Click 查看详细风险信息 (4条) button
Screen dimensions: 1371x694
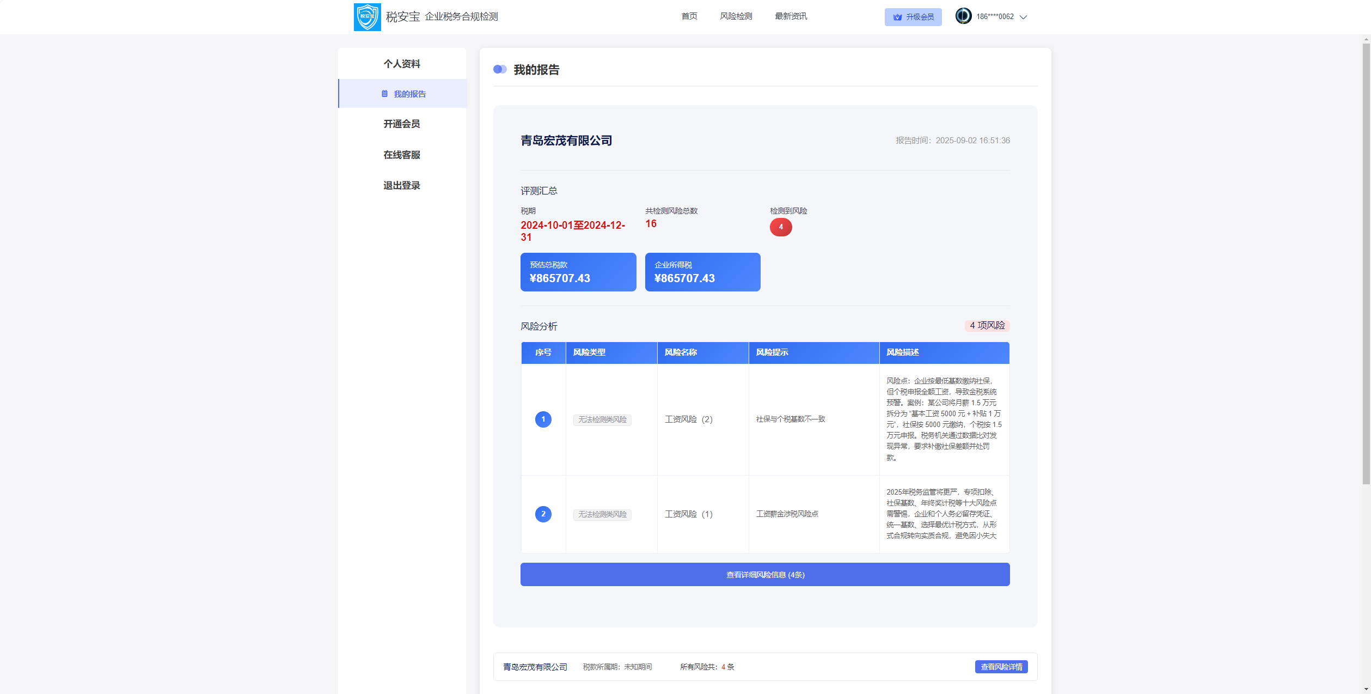(x=764, y=575)
